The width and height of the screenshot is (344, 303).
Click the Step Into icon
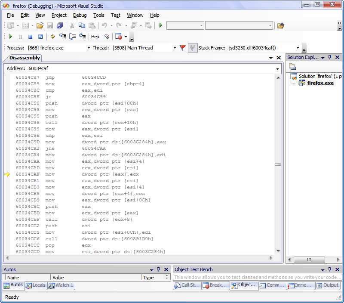62,37
